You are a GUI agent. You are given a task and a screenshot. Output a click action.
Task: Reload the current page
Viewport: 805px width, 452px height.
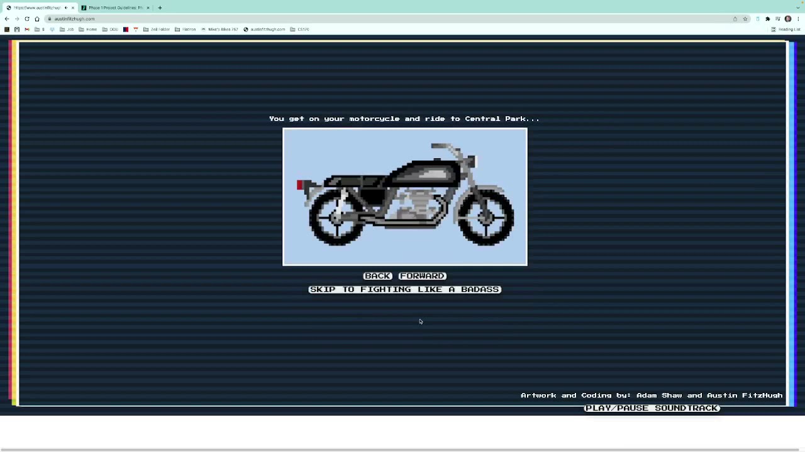[x=27, y=19]
